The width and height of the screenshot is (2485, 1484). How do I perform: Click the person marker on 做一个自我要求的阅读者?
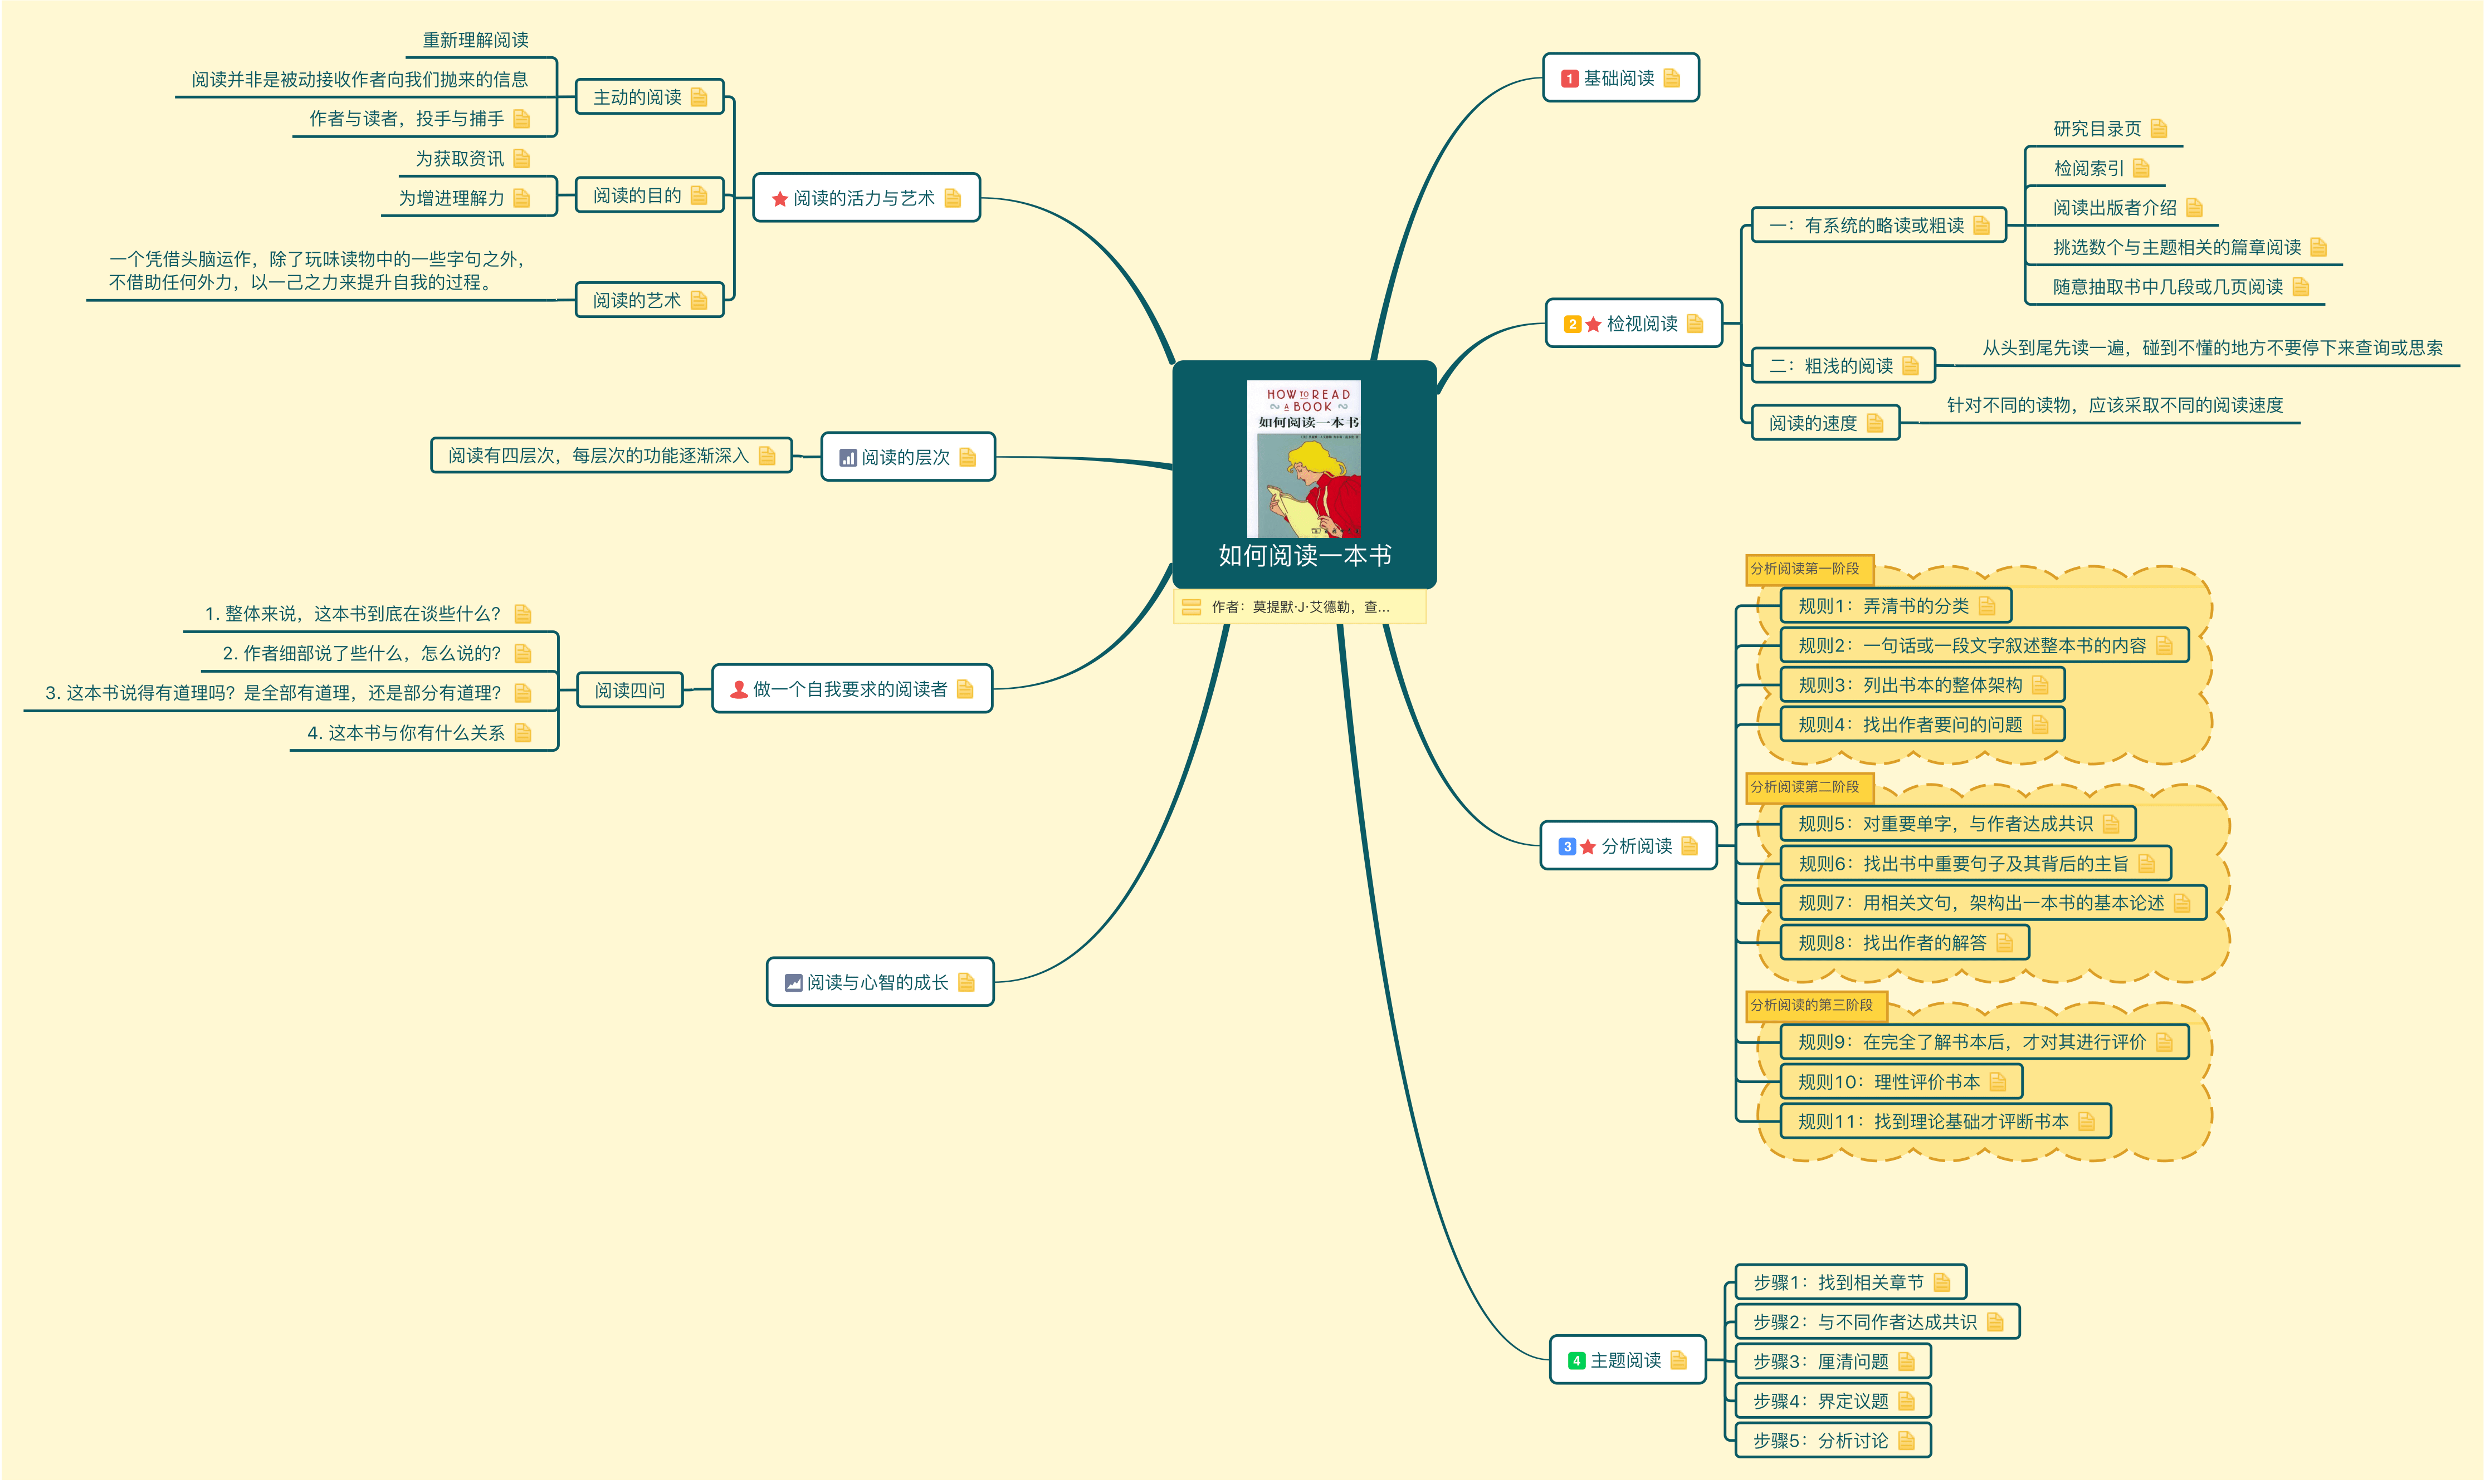(738, 689)
